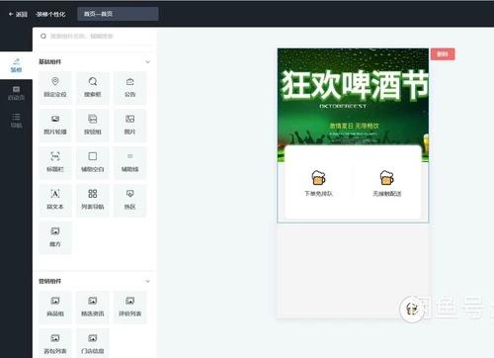
Task: Add the 门店信息 store info component
Action: pyautogui.click(x=93, y=343)
